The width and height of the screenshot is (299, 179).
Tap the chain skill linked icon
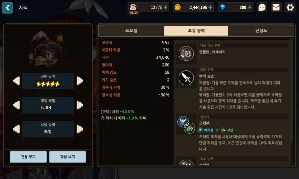186,125
